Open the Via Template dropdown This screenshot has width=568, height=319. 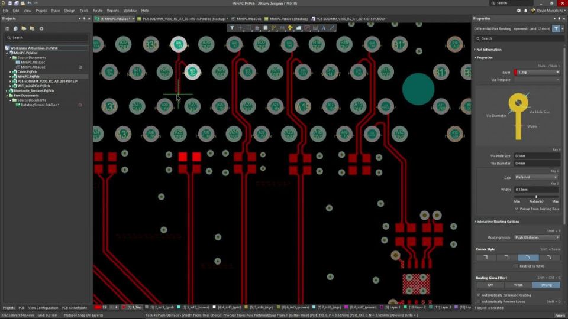(x=537, y=80)
